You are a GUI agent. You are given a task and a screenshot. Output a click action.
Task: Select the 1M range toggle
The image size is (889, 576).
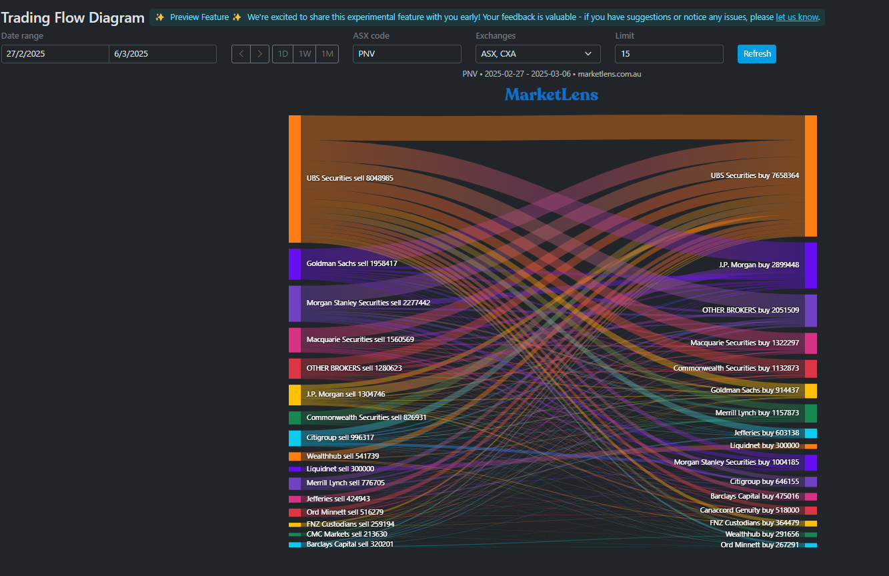tap(327, 54)
